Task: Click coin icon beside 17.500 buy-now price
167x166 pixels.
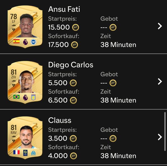Action: [74, 45]
